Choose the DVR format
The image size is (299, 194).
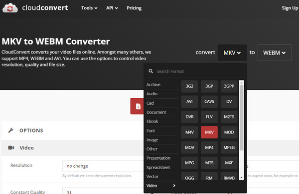189,117
